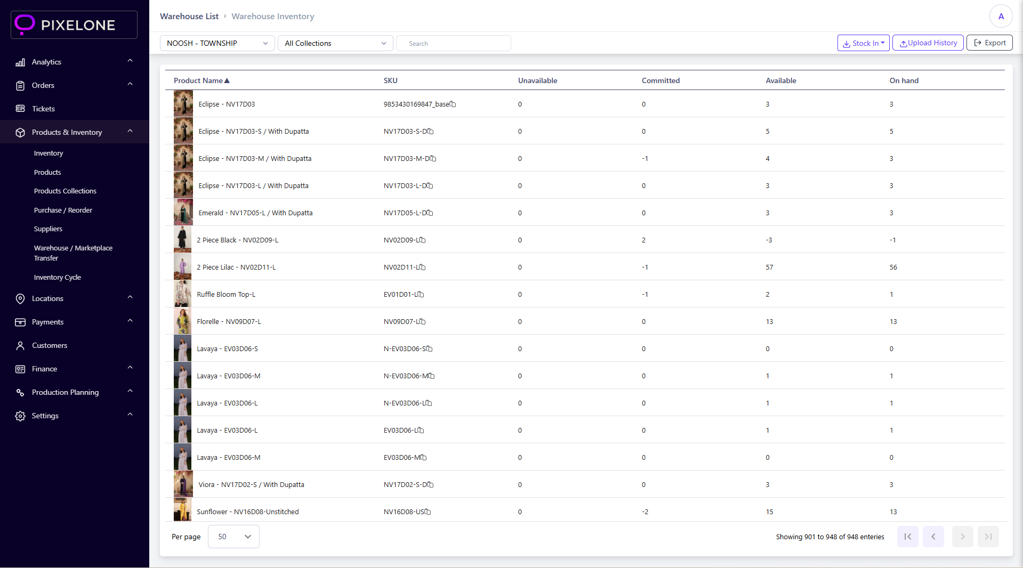The height and width of the screenshot is (568, 1023).
Task: Open the Sunflower - NV16D08-Unstitched thumbnail
Action: tap(182, 510)
